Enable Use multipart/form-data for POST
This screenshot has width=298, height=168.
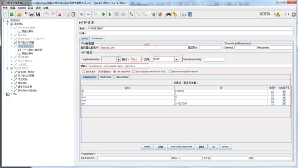pyautogui.click(x=134, y=72)
